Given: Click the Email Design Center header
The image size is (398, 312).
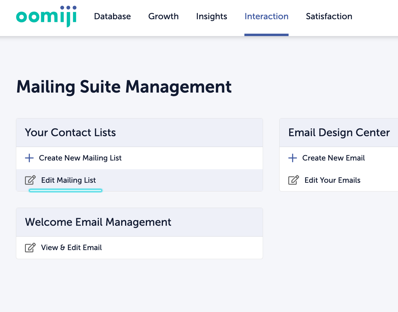Looking at the screenshot, I should tap(339, 133).
